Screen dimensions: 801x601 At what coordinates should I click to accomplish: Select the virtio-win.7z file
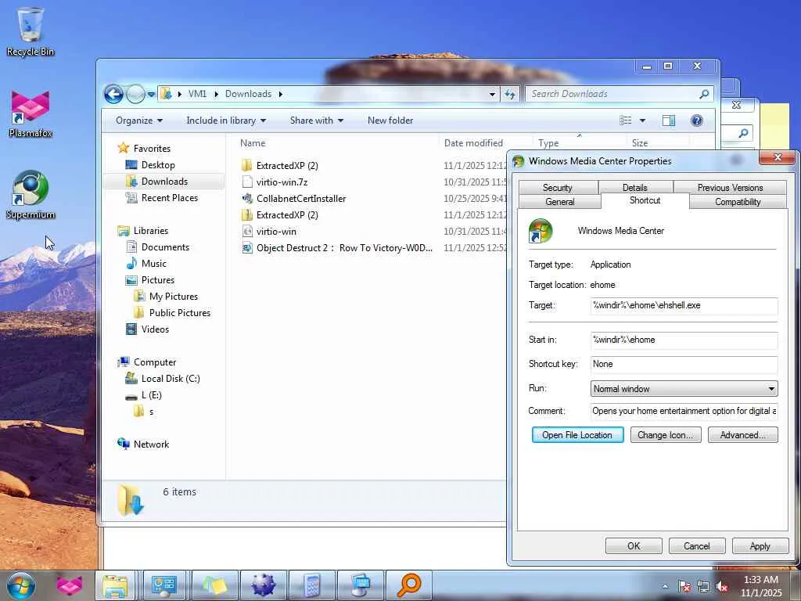282,182
